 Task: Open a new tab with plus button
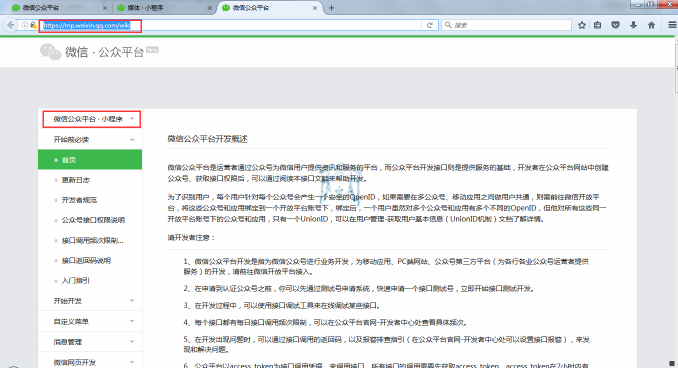331,8
